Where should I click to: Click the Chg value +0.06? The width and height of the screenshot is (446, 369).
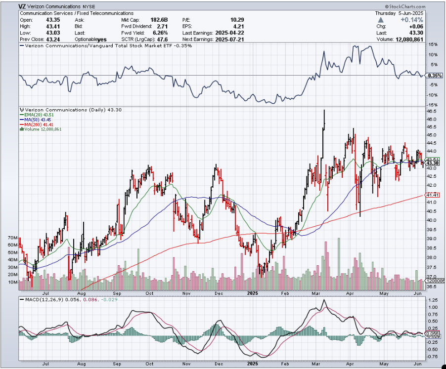coord(416,27)
